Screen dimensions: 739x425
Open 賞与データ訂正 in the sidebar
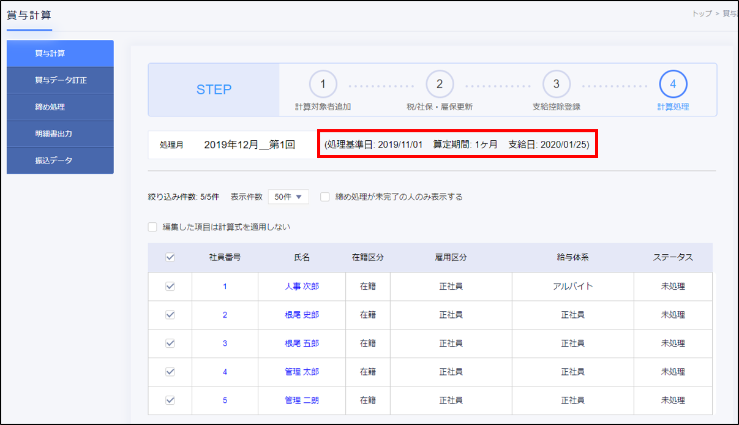point(60,80)
